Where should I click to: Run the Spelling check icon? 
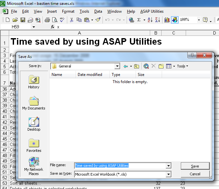point(62,20)
